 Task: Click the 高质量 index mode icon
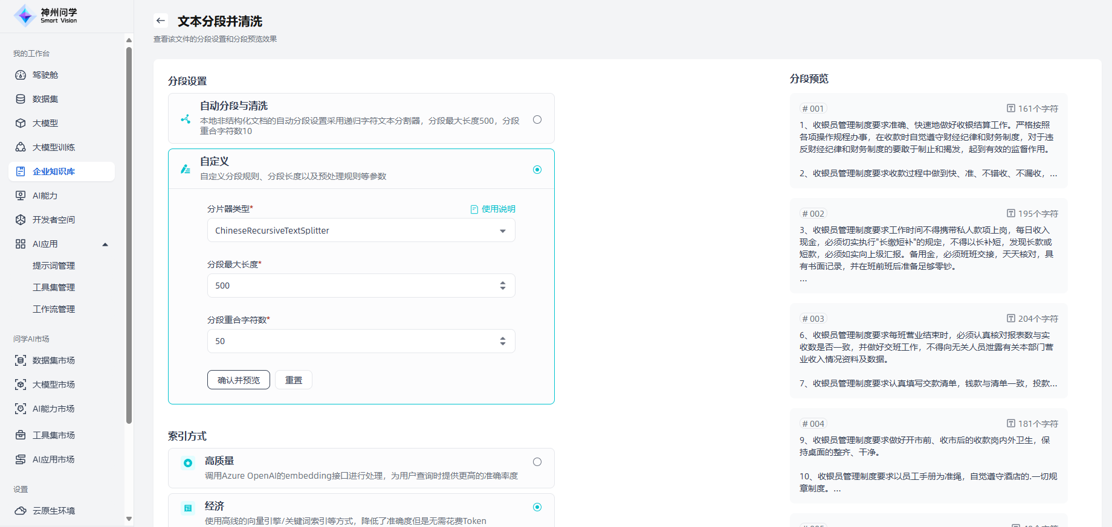pyautogui.click(x=188, y=463)
